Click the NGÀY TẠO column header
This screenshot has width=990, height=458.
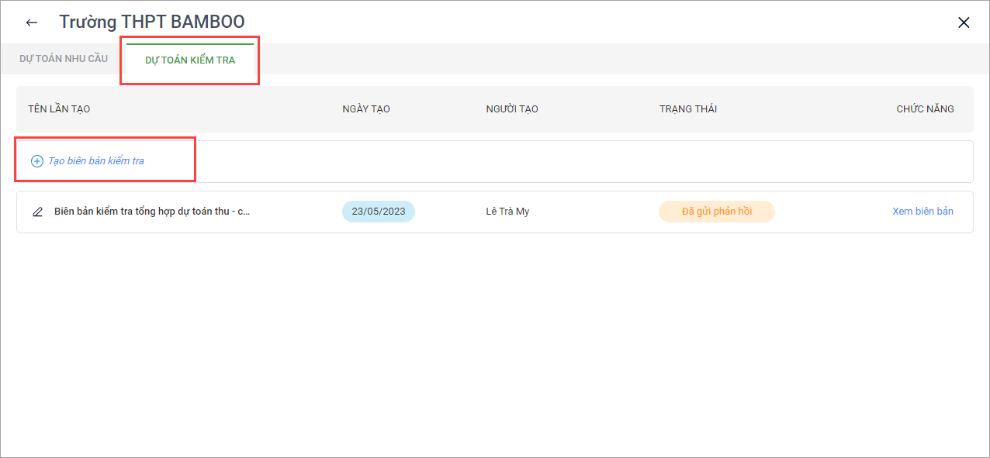click(x=366, y=109)
